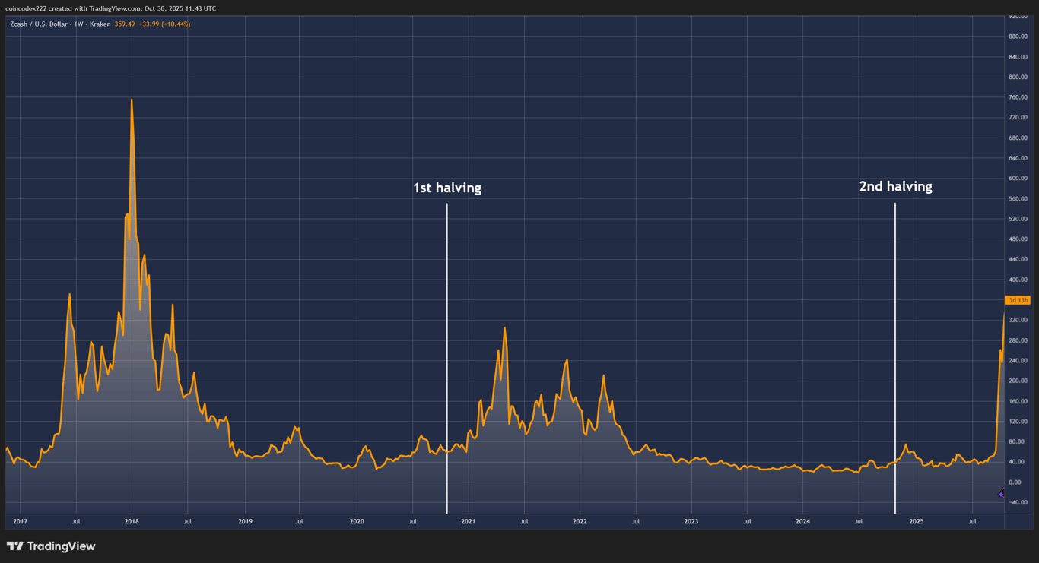The height and width of the screenshot is (563, 1039).
Task: Click the TradingView logo in the bottom corner
Action: coord(51,546)
